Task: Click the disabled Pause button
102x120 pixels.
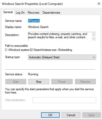Action: [62, 82]
